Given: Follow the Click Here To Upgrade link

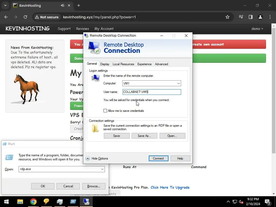Looking at the screenshot, I should click(170, 188).
